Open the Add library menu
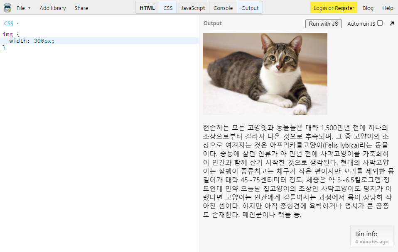Image resolution: width=398 pixels, height=252 pixels. pos(53,8)
